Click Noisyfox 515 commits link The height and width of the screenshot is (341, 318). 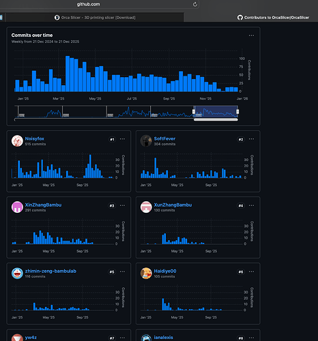35,144
